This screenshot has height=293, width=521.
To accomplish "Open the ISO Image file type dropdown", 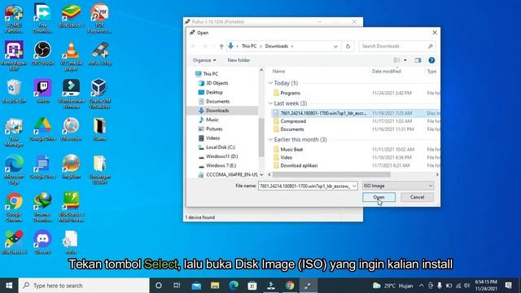I will 398,186.
